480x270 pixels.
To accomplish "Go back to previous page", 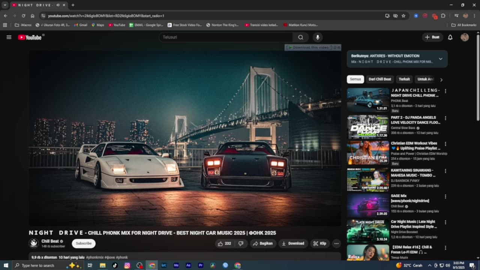I will [5, 16].
